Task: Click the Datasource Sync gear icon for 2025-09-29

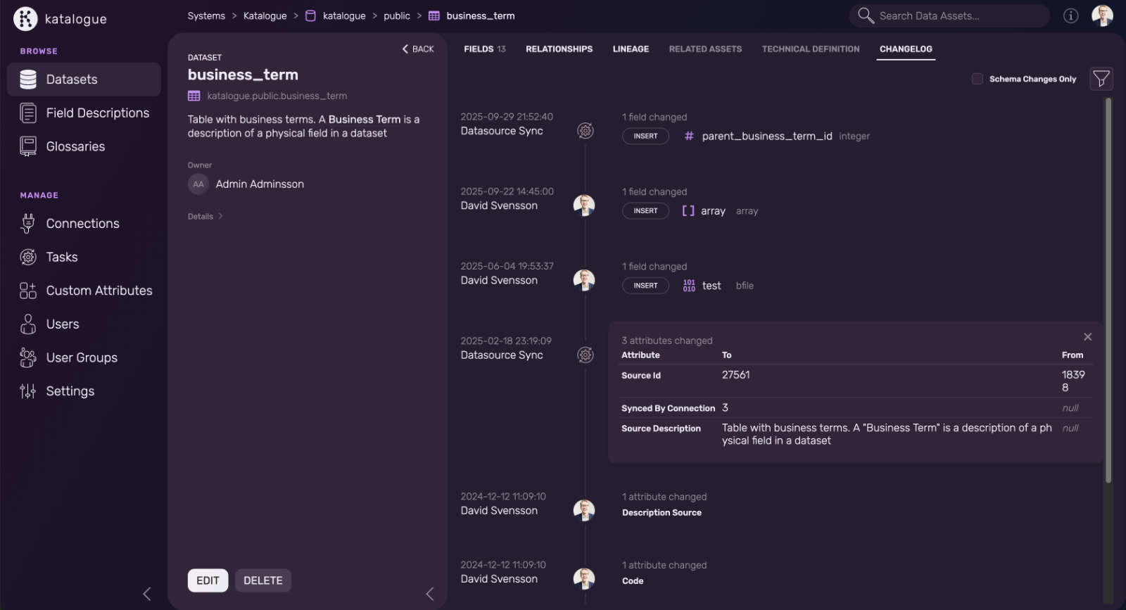Action: [x=586, y=130]
